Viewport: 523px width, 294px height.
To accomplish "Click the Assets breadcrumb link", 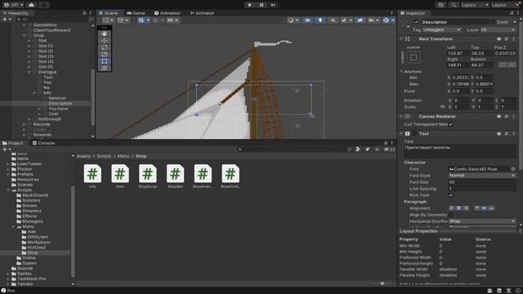I will pos(83,156).
